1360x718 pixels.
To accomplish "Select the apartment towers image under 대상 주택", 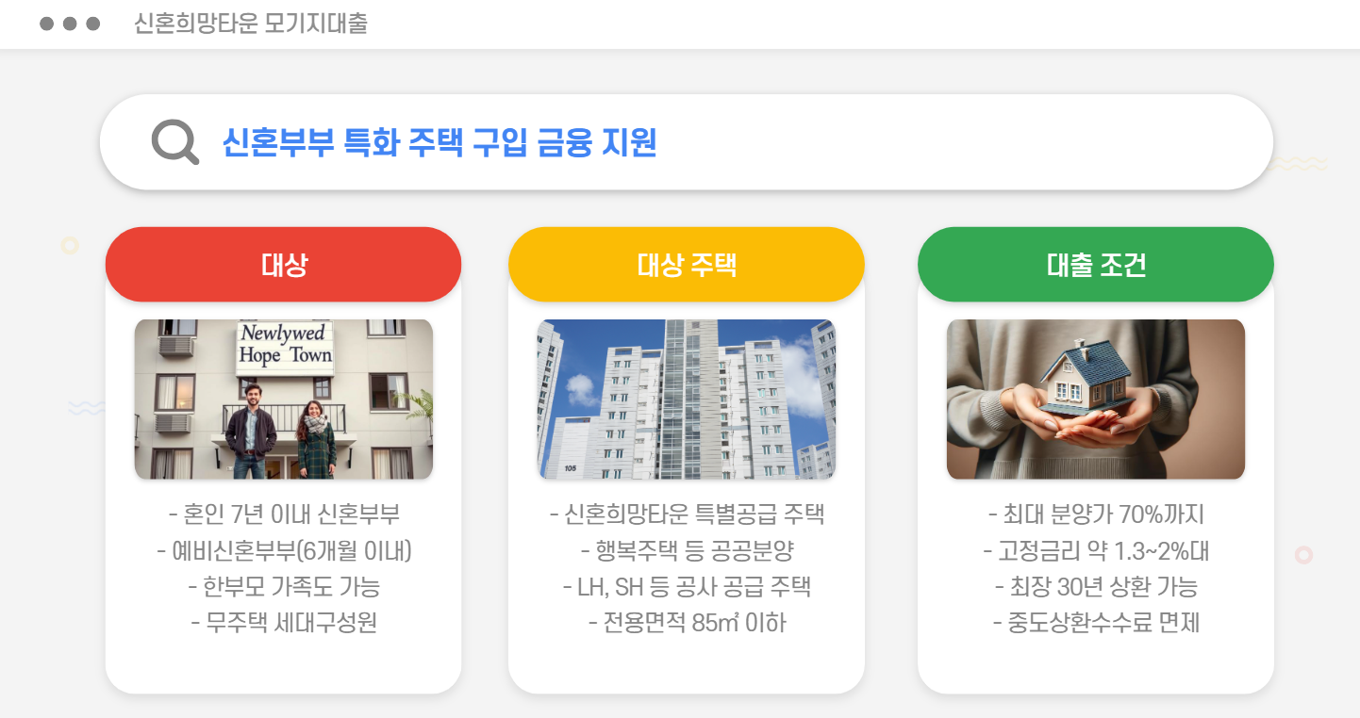I will pos(686,399).
